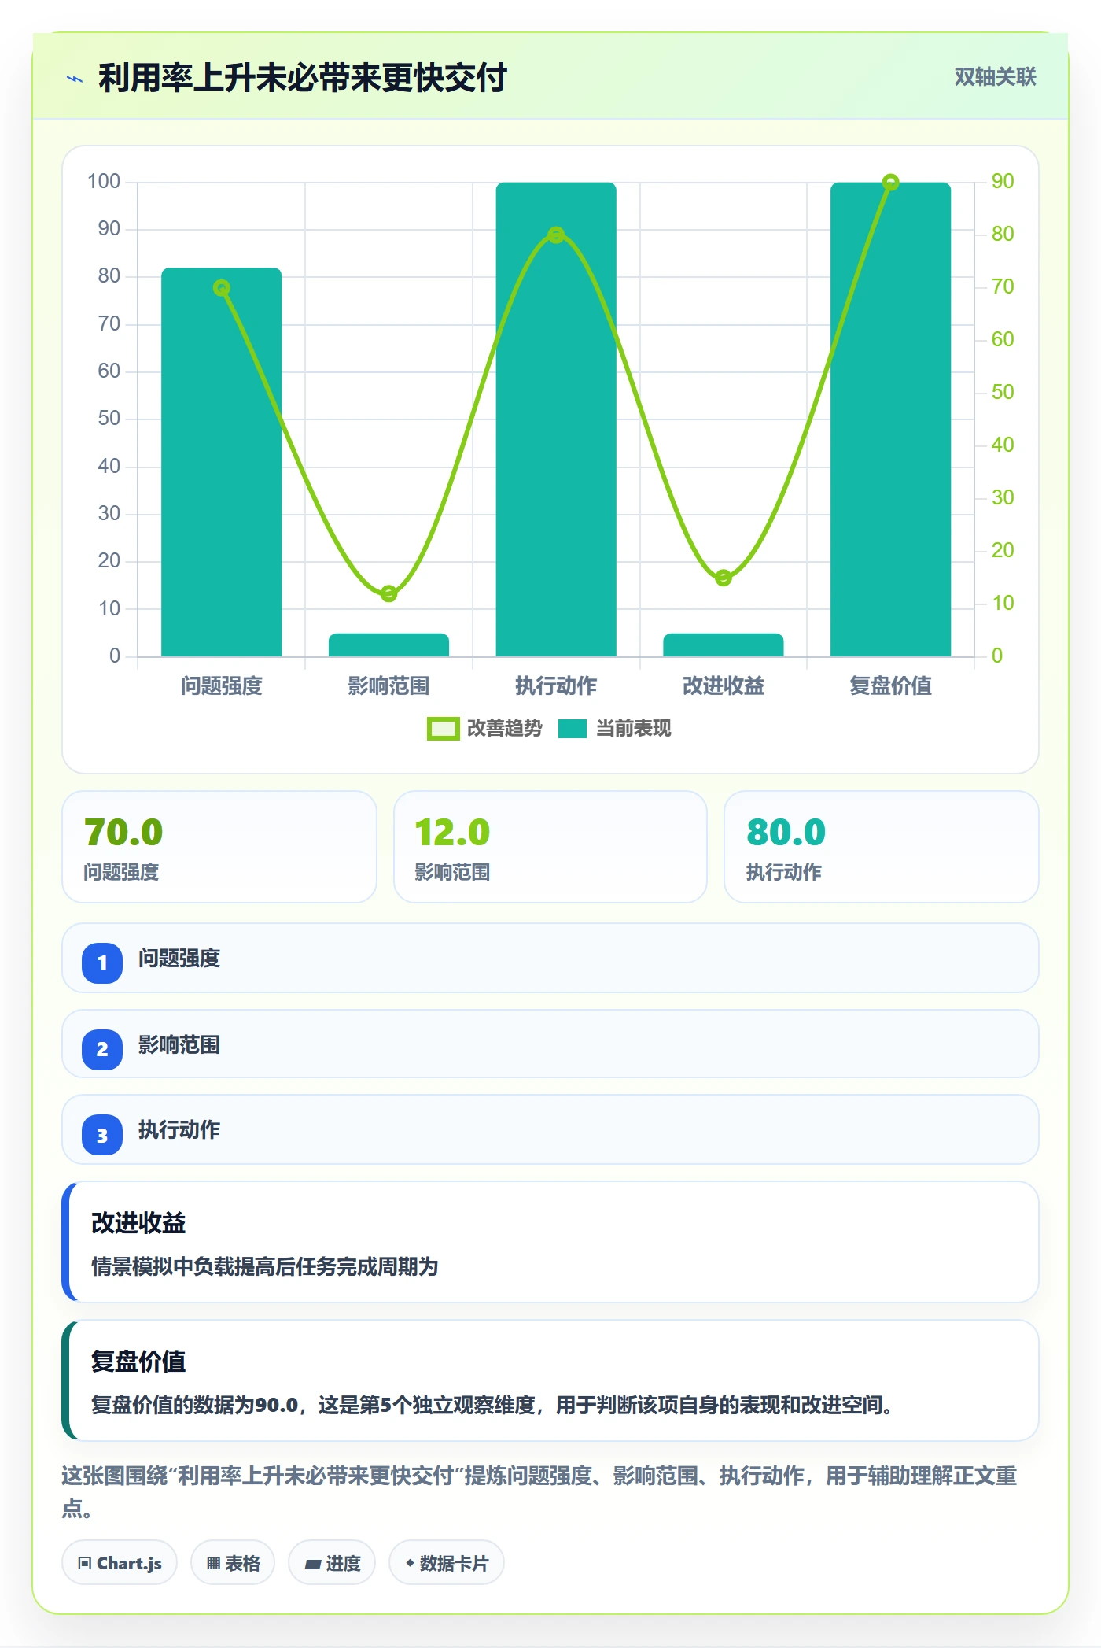The width and height of the screenshot is (1101, 1648).
Task: Click the trend line point at 问题强度
Action: [222, 288]
